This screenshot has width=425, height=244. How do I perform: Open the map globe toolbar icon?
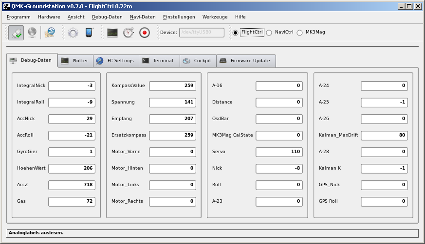pyautogui.click(x=50, y=33)
